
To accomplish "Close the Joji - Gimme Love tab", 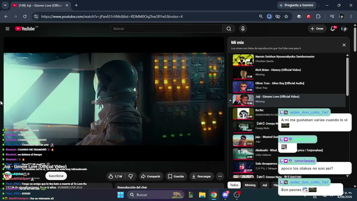I will tap(67, 5).
